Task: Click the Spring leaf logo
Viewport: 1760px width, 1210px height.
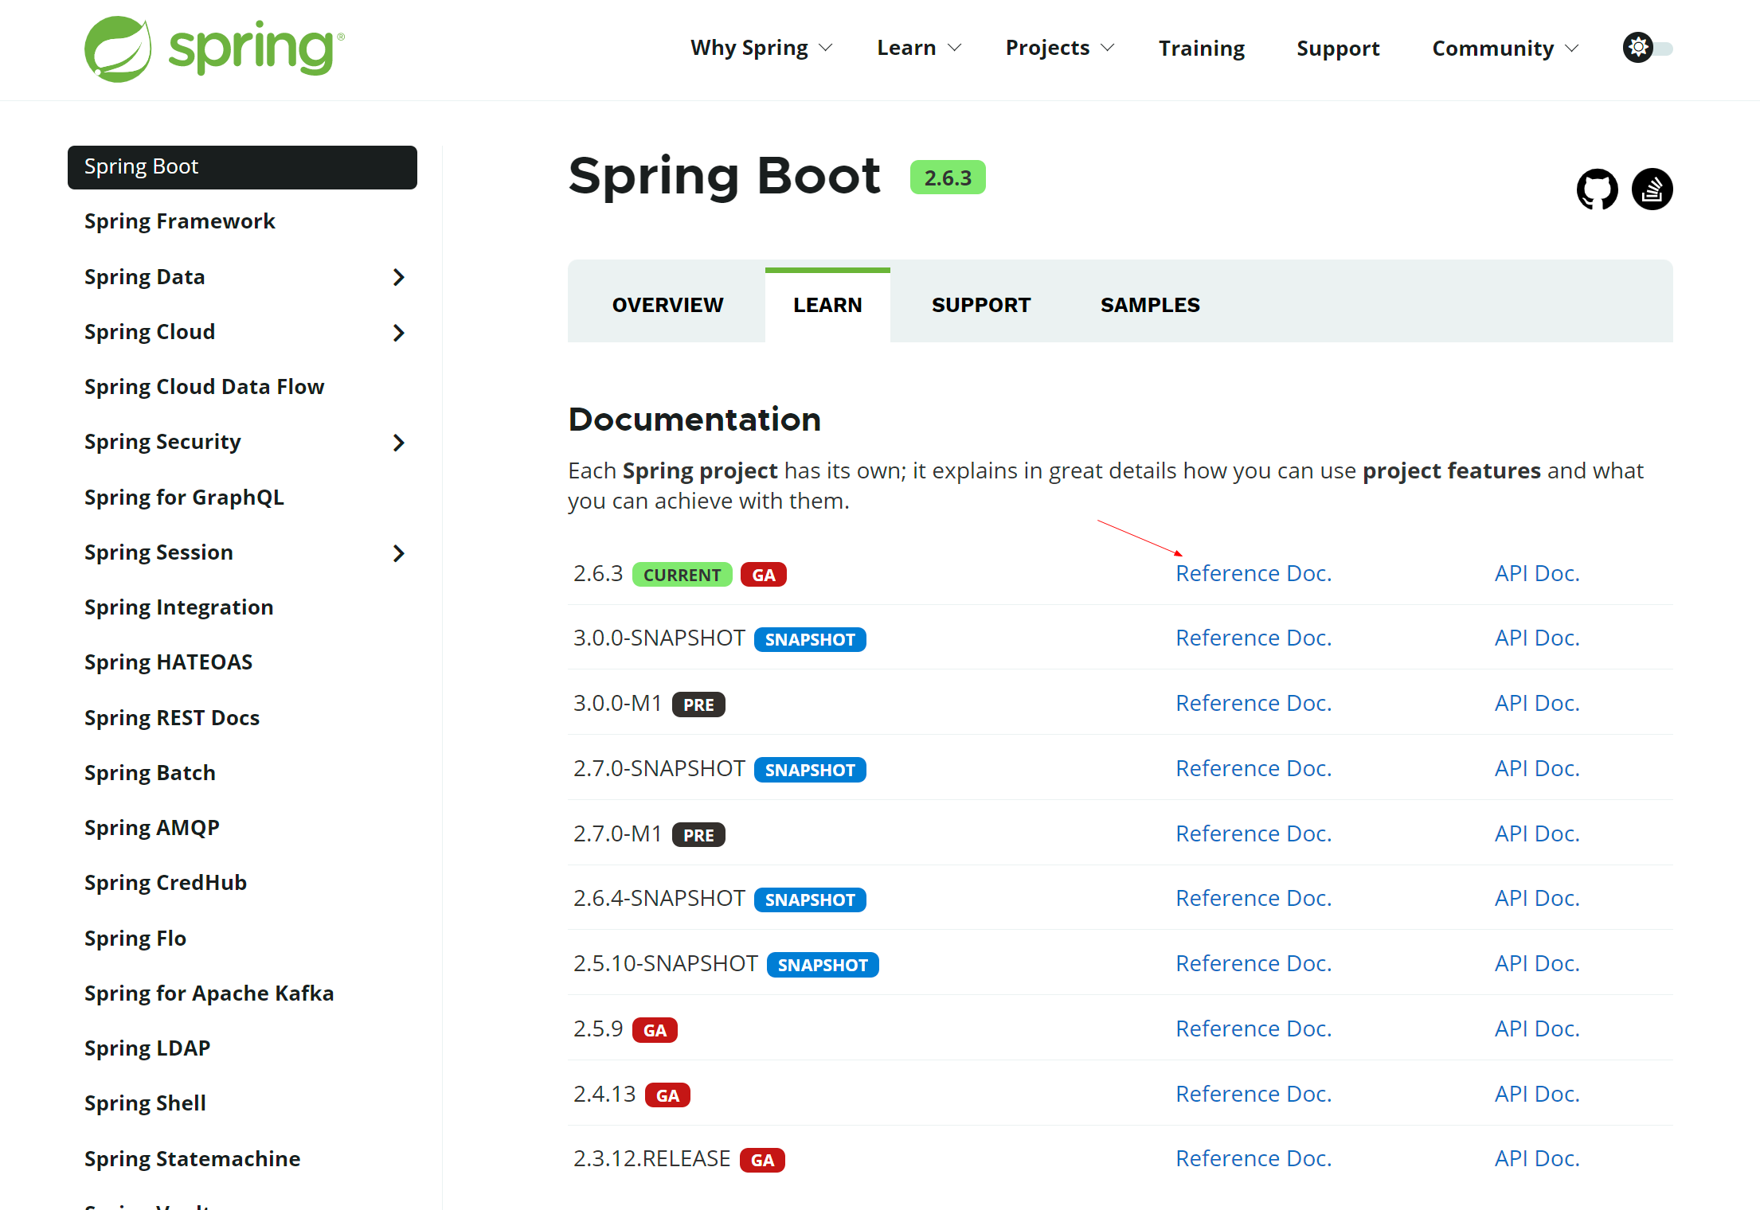Action: (118, 49)
